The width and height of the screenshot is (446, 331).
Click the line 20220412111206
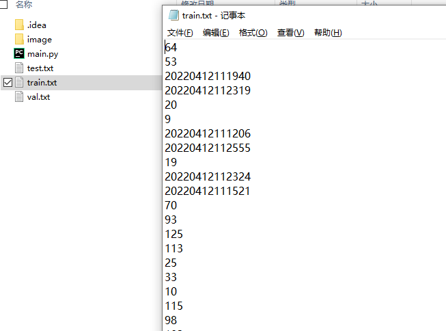208,133
